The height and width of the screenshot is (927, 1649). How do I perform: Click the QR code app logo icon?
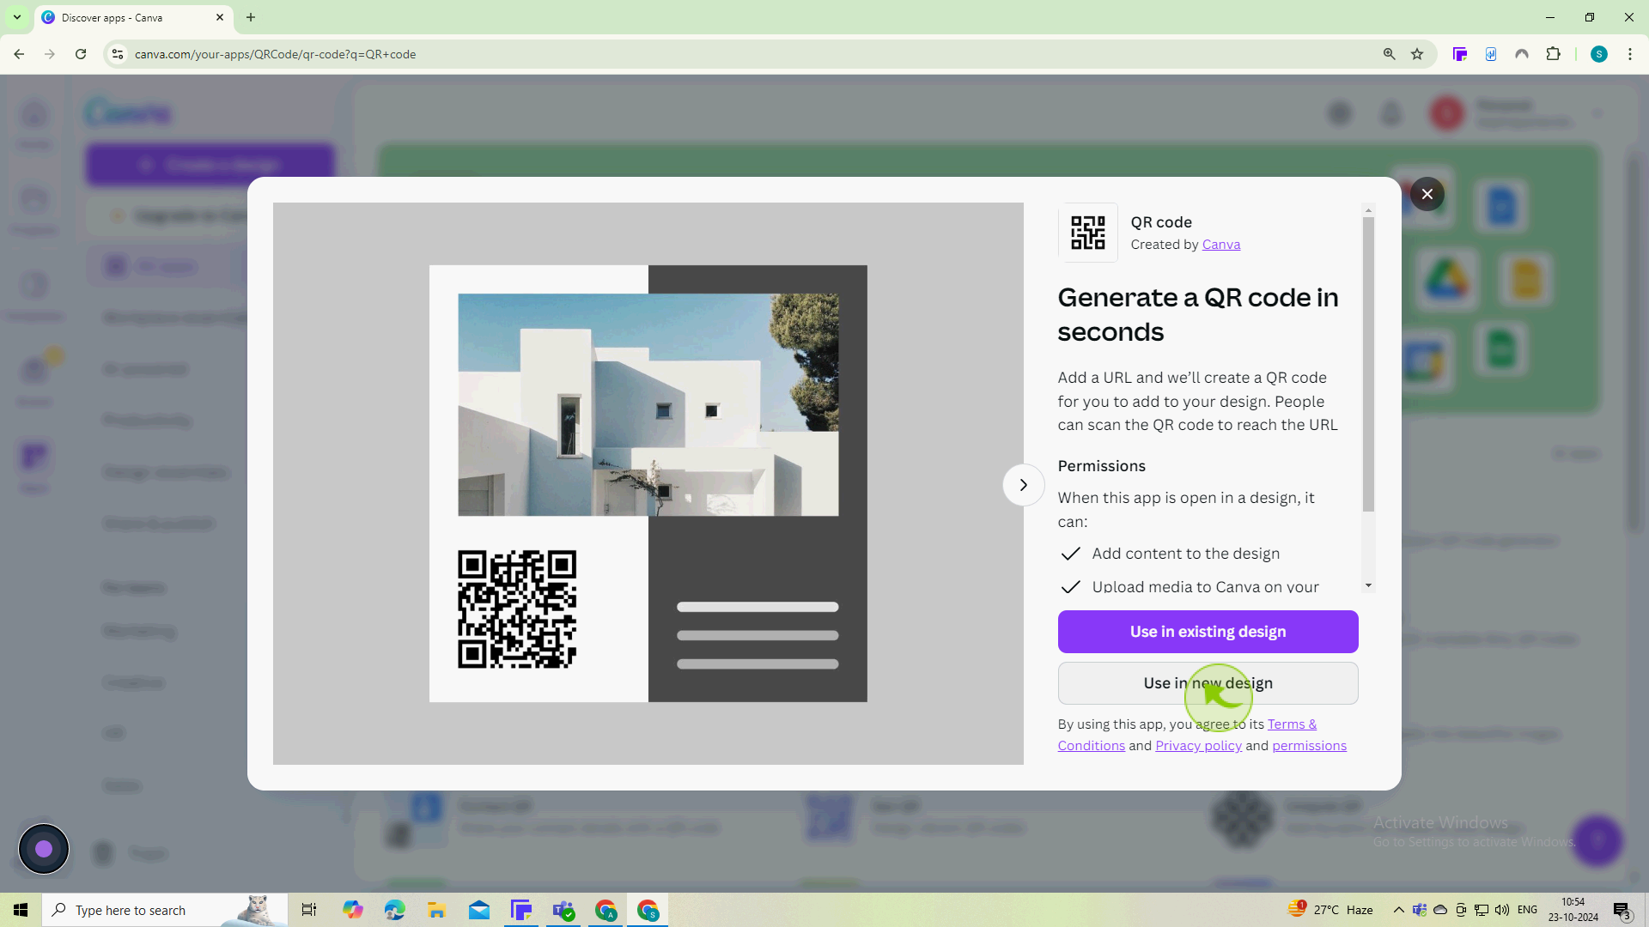[1087, 233]
